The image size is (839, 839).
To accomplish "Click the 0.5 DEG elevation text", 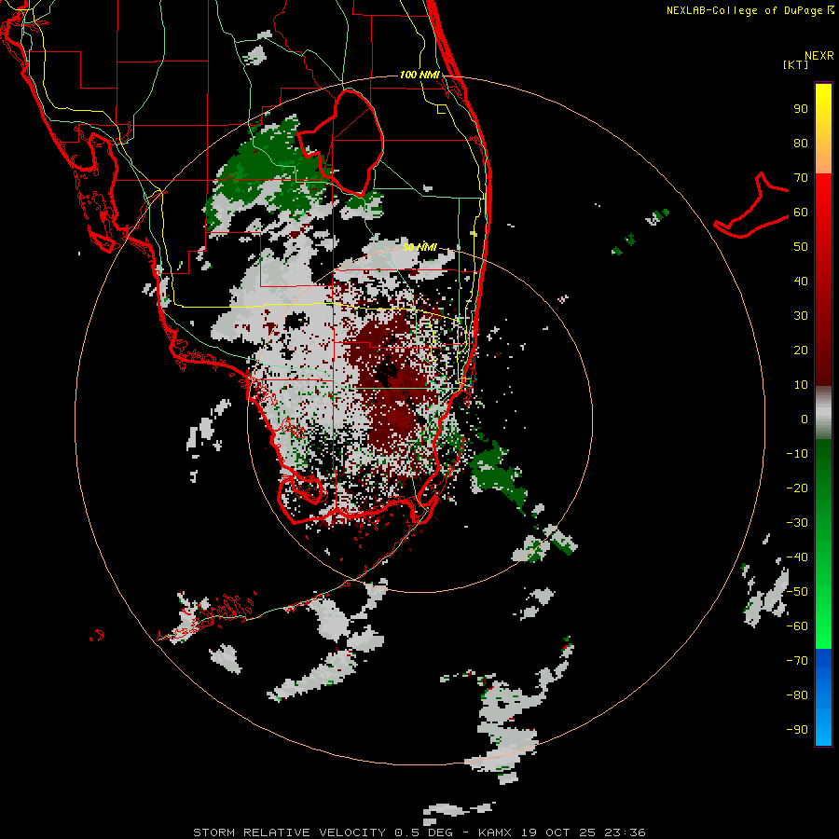I will (x=424, y=832).
